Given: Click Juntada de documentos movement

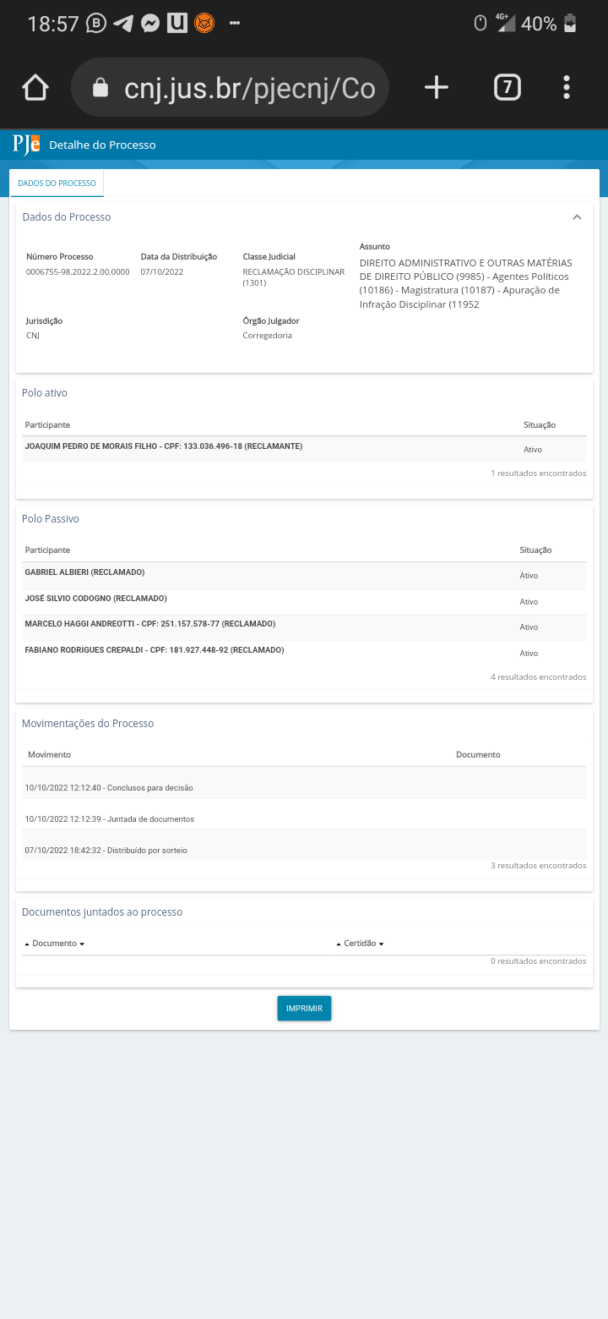Looking at the screenshot, I should 110,819.
